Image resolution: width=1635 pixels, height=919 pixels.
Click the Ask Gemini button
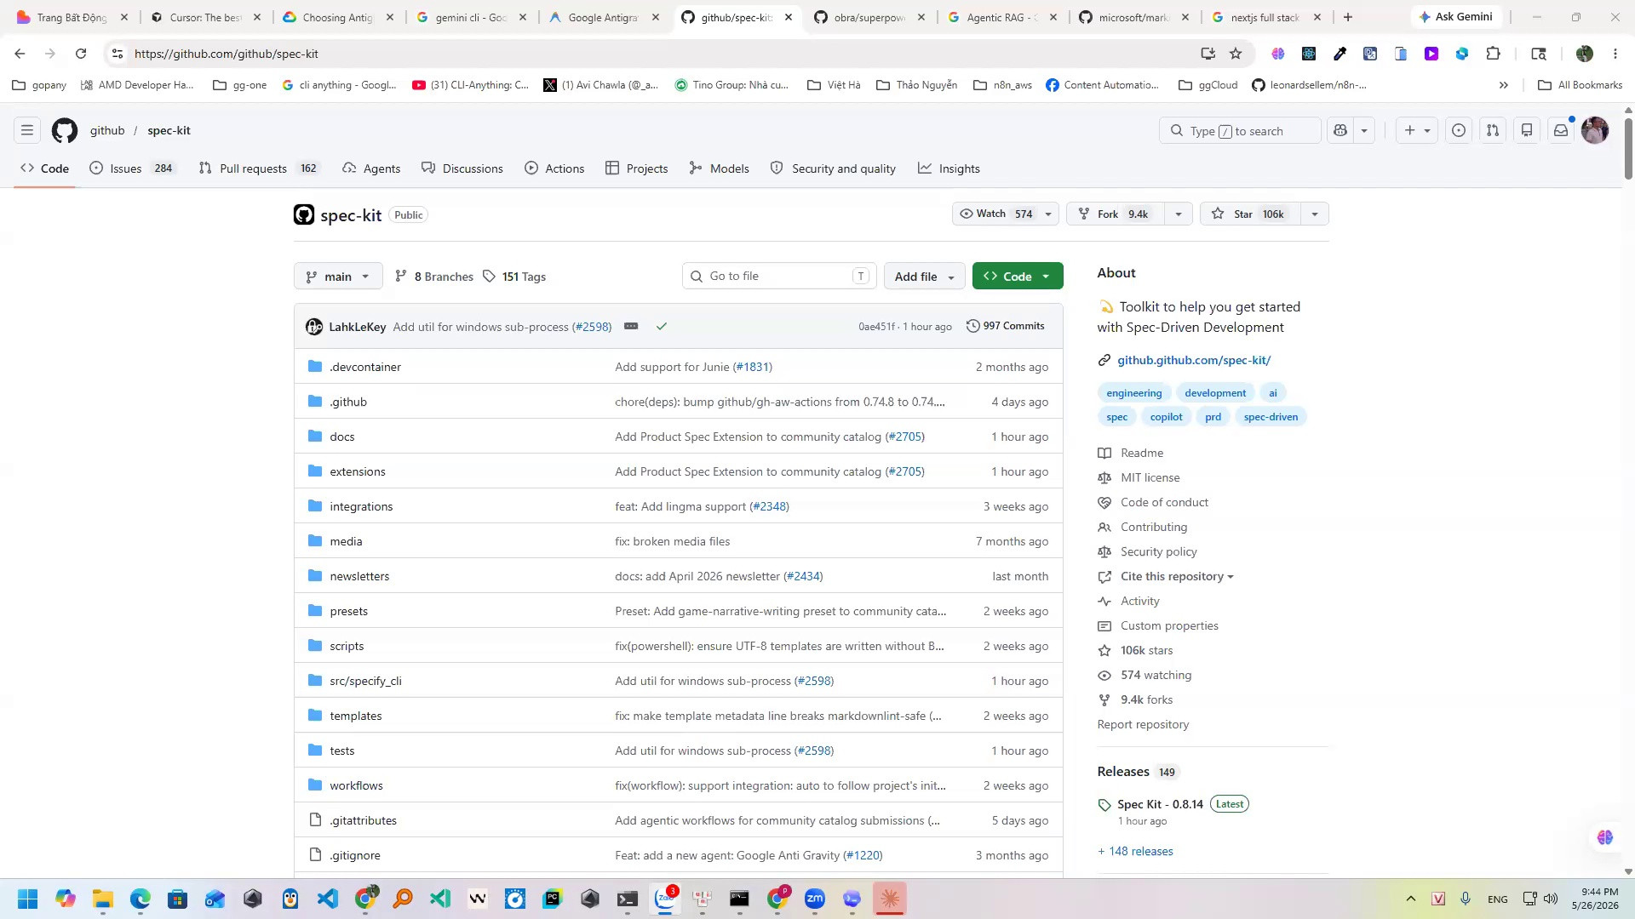[x=1455, y=17]
